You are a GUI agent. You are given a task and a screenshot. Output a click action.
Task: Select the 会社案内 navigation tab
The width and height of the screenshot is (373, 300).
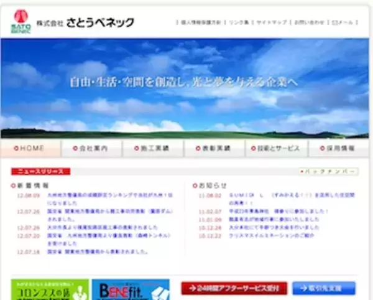coord(91,148)
